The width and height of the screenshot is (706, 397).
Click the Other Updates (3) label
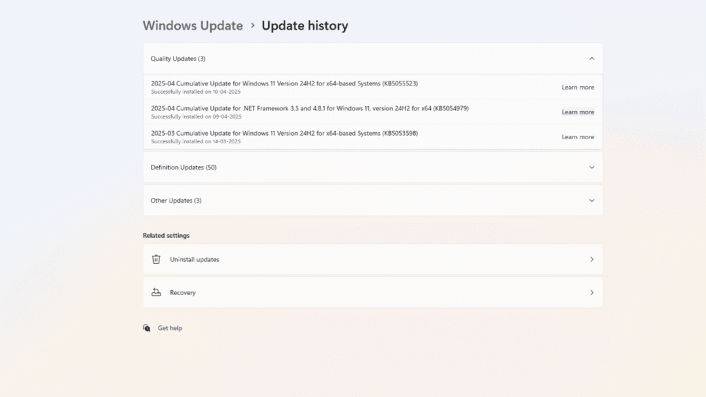point(176,201)
